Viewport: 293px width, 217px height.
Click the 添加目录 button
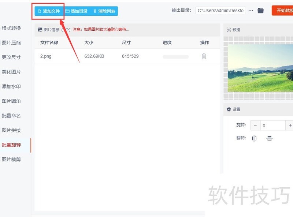coord(77,11)
